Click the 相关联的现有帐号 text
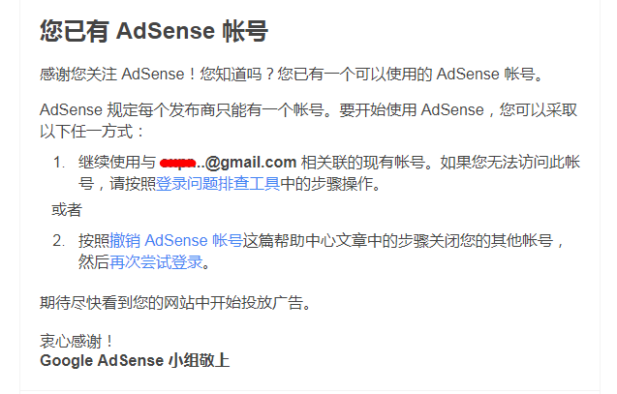 coord(357,162)
